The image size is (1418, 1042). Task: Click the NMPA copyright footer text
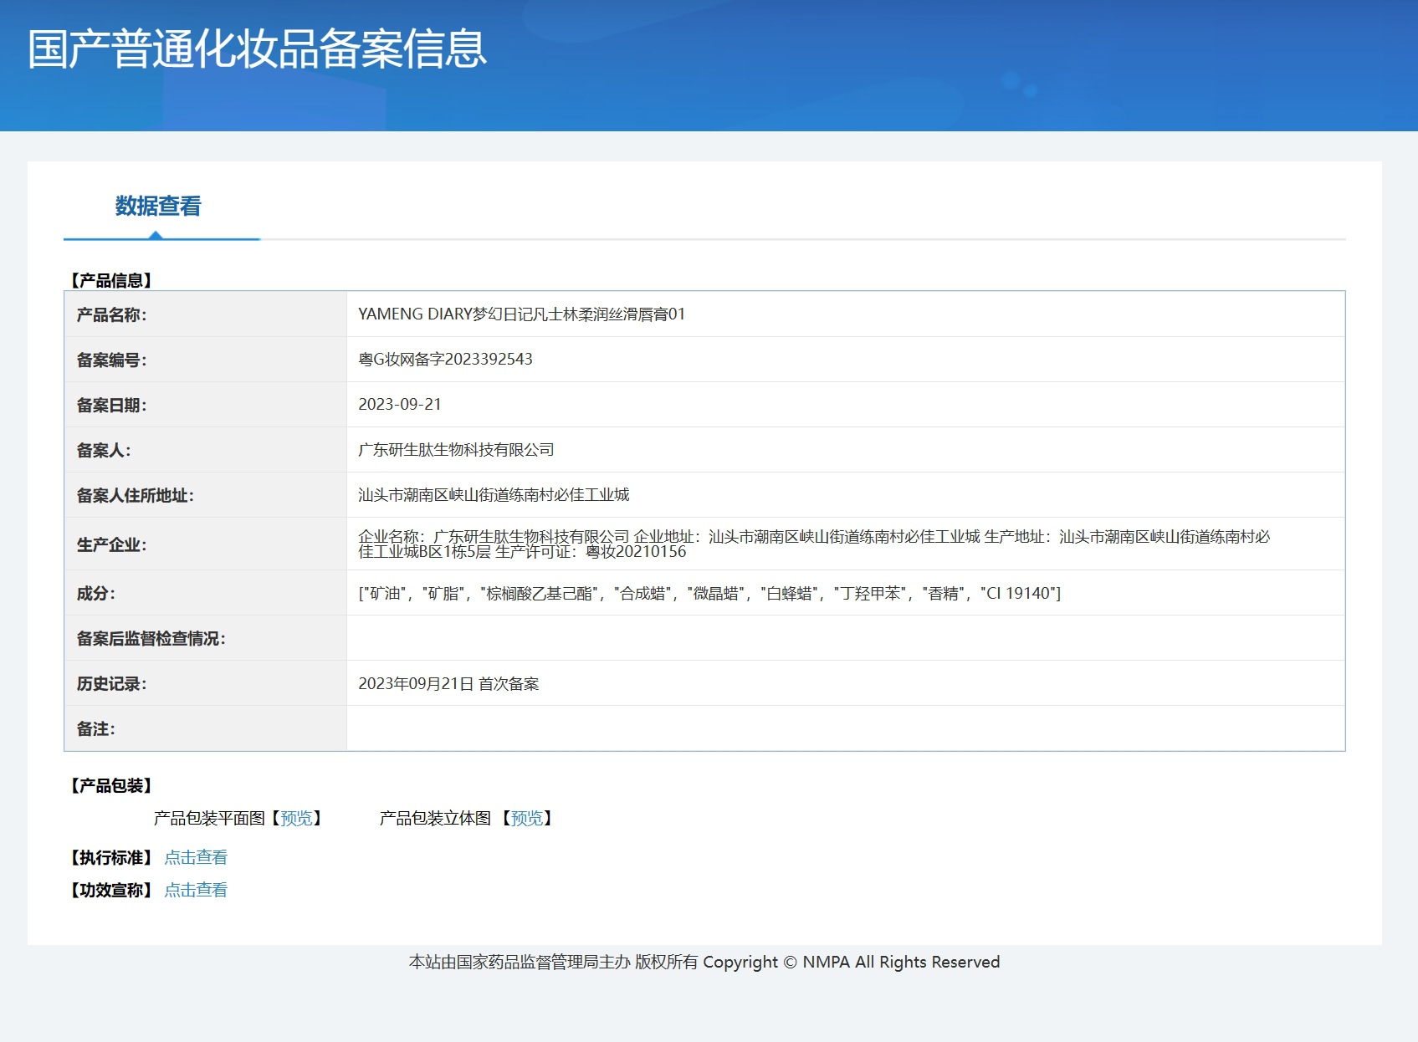click(x=704, y=962)
